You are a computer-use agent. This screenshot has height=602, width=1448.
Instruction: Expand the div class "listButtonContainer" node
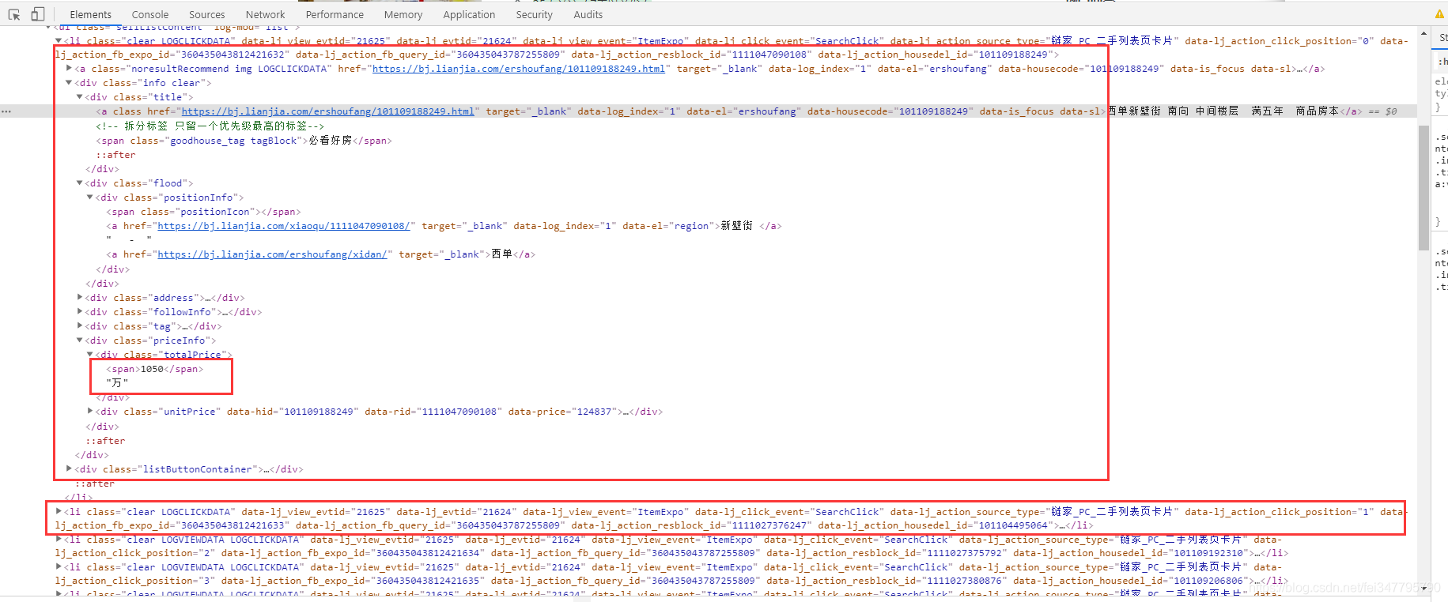pos(69,469)
